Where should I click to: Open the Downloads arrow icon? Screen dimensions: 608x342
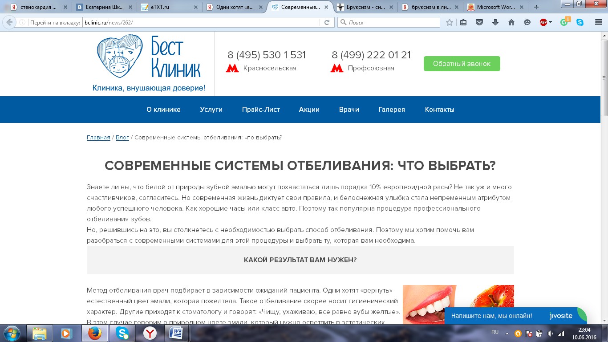pos(495,22)
